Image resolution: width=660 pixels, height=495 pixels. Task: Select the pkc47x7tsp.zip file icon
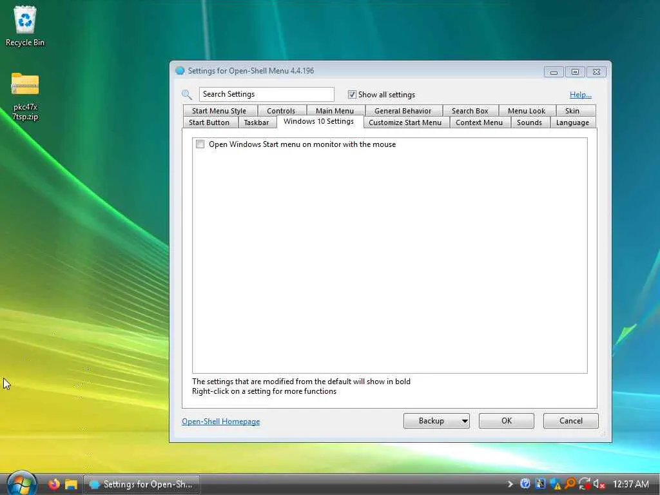[x=25, y=97]
